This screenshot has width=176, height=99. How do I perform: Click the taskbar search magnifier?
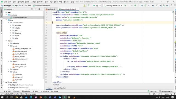coord(7,97)
